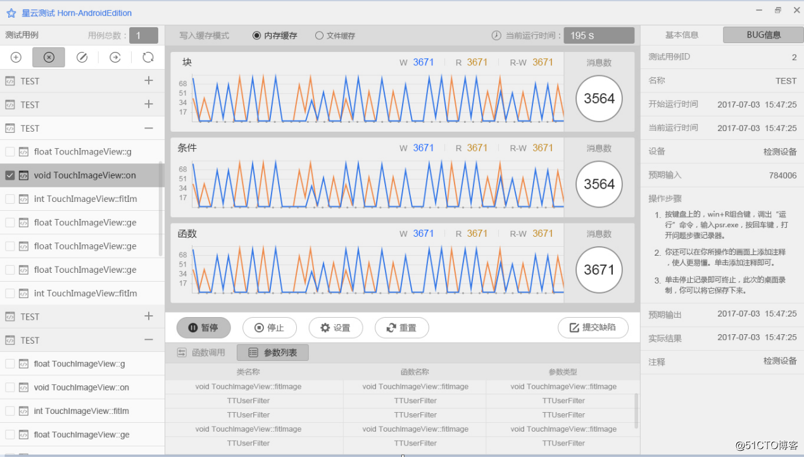Screen dimensions: 804x457
Task: Click the 停止 stop button
Action: click(270, 327)
